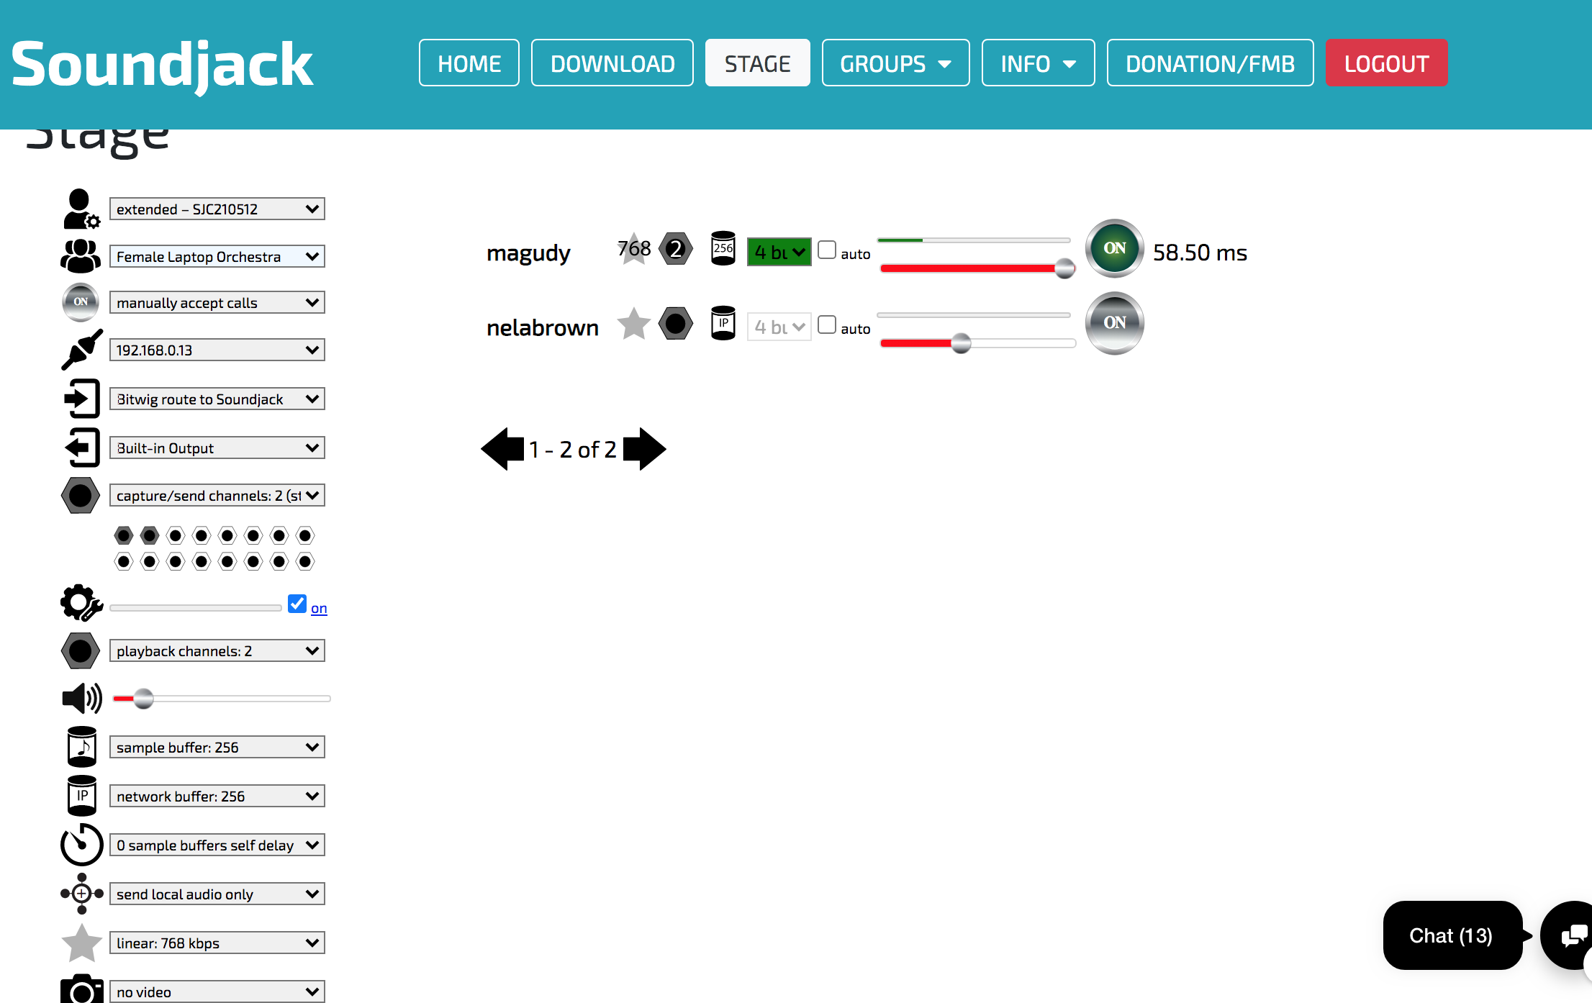1592x1003 pixels.
Task: Click the hexagon channel icon for nelabrown
Action: [676, 324]
